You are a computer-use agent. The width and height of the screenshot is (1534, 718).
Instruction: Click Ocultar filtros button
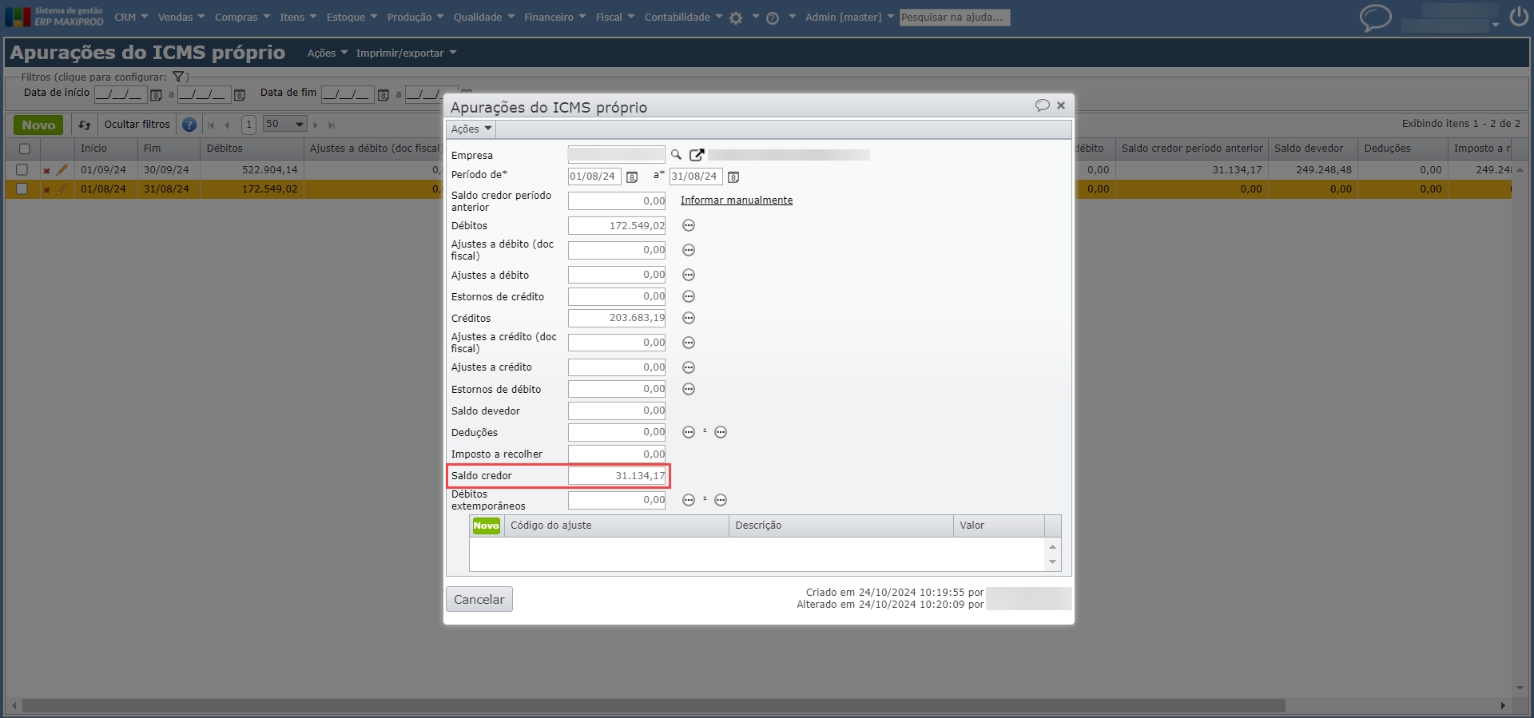point(137,125)
